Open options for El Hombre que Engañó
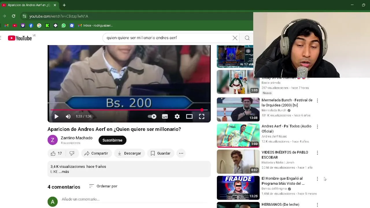 (x=317, y=179)
